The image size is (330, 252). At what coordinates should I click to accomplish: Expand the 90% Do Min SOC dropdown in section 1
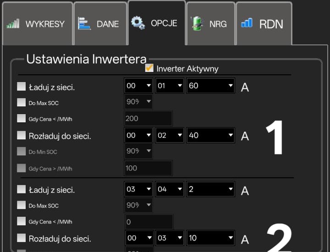138,151
